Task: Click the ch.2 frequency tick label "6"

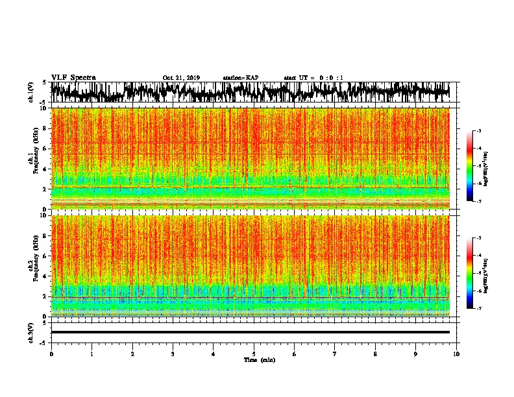Action: [46, 256]
